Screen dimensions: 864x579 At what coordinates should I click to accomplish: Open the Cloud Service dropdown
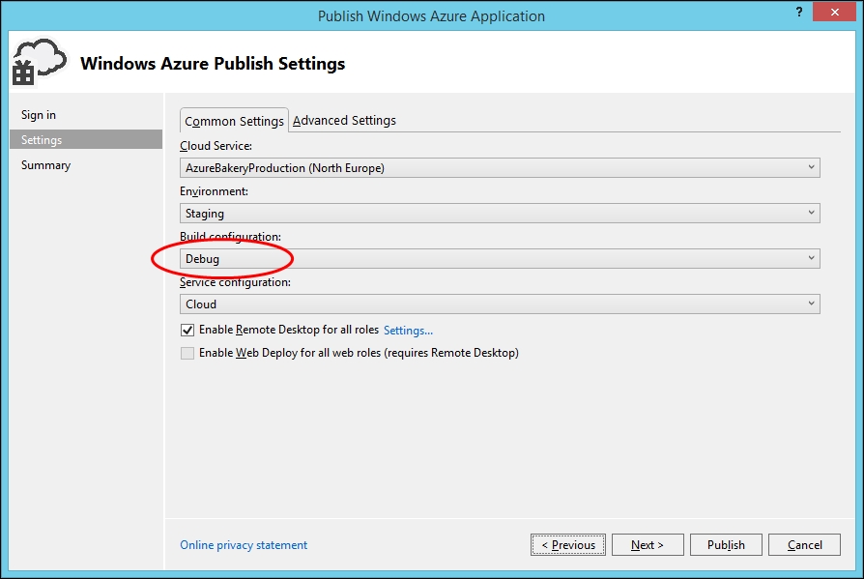pyautogui.click(x=500, y=167)
